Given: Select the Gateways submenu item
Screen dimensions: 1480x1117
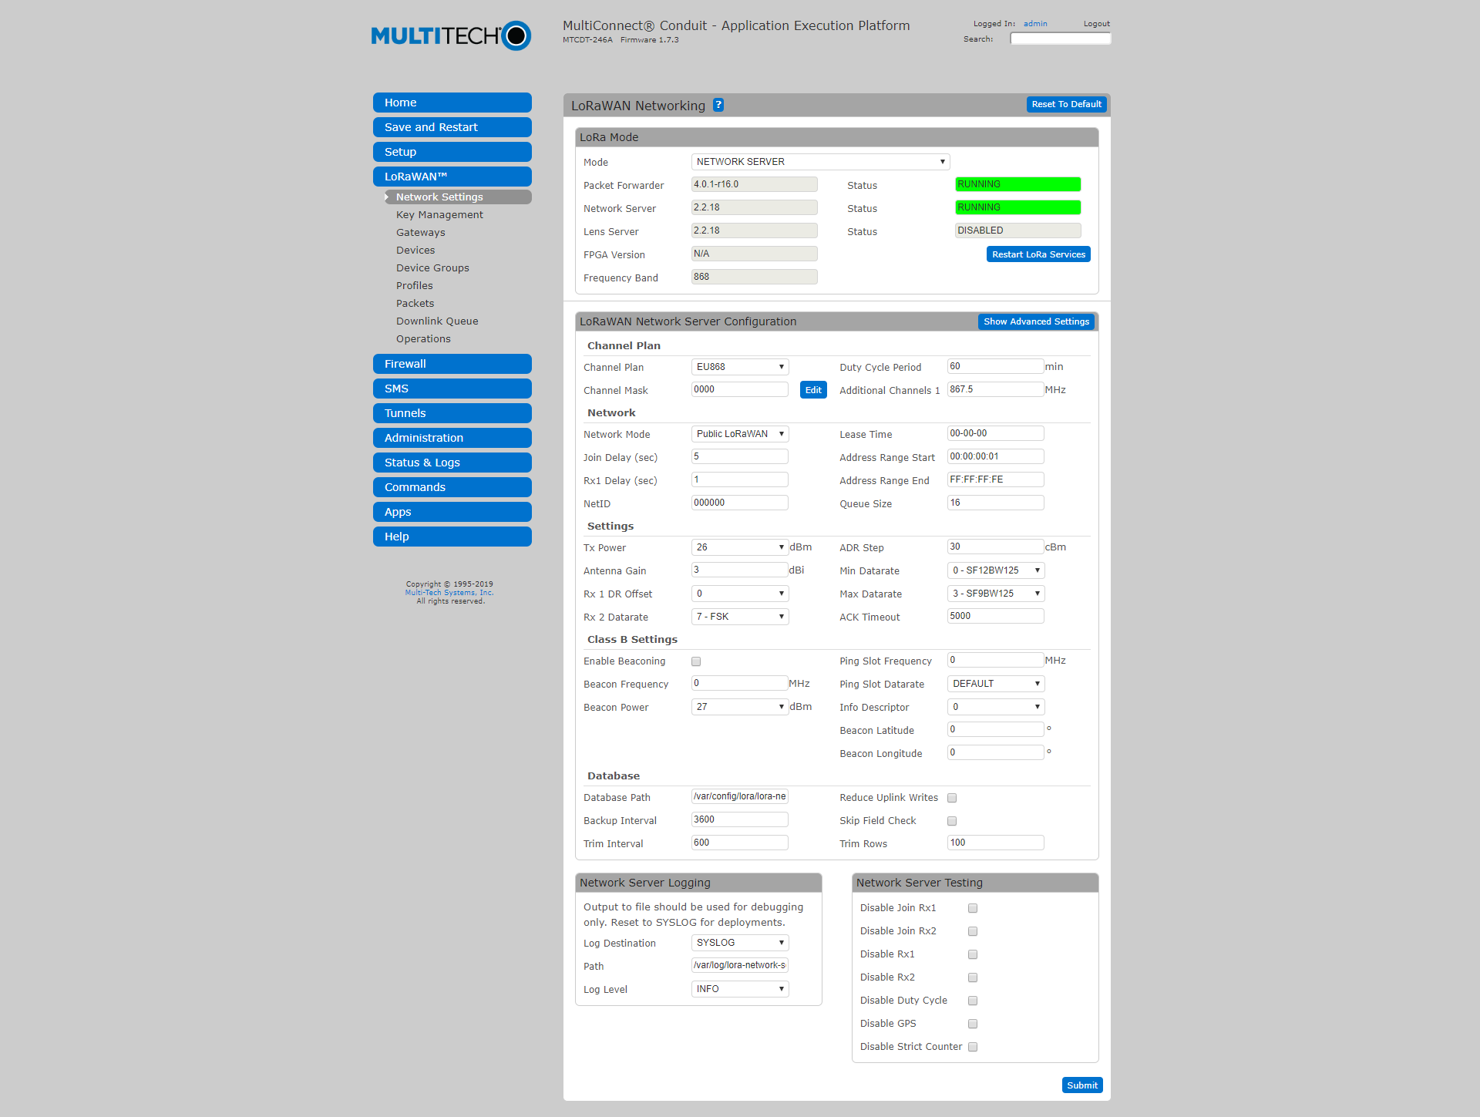Looking at the screenshot, I should point(421,233).
